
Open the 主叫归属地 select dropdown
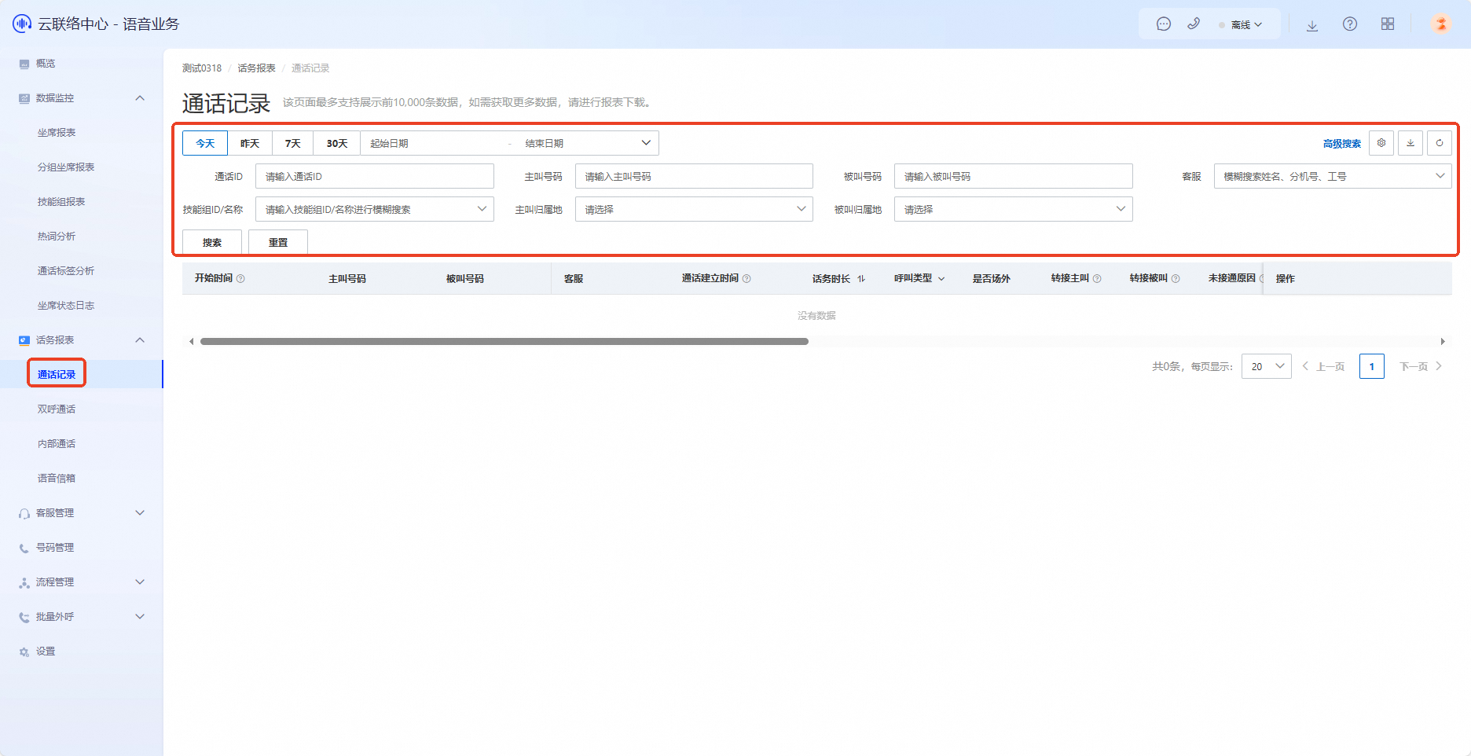coord(694,209)
